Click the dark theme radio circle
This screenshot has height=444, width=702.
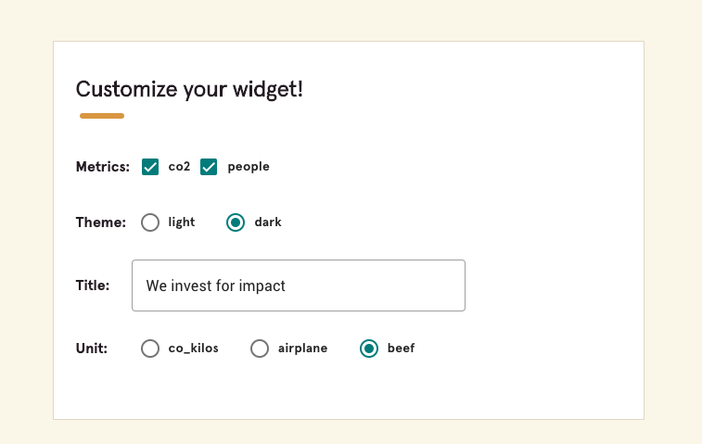236,222
